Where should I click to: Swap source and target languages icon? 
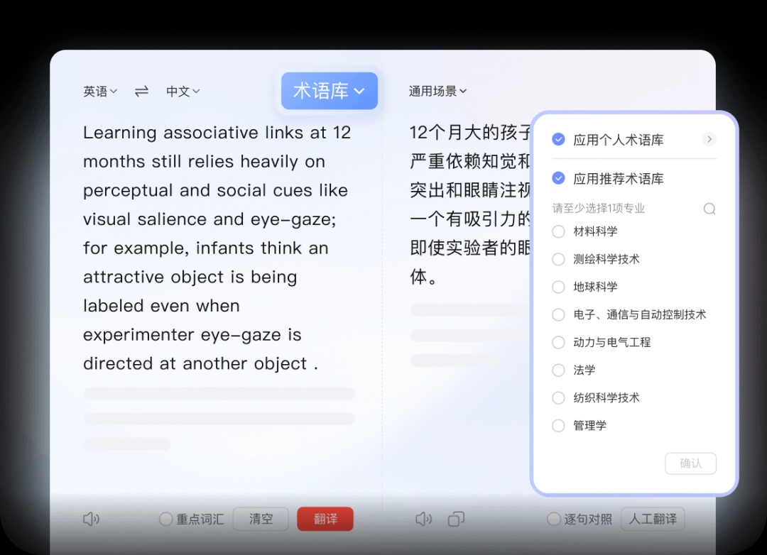click(141, 91)
